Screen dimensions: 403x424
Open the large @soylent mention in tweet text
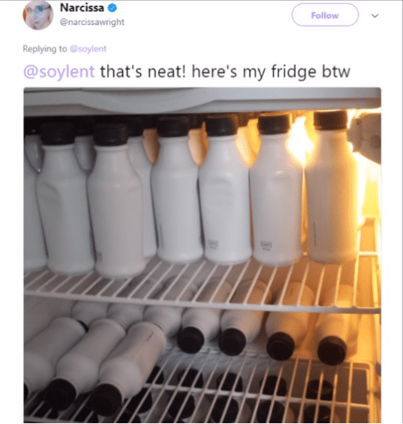click(59, 72)
